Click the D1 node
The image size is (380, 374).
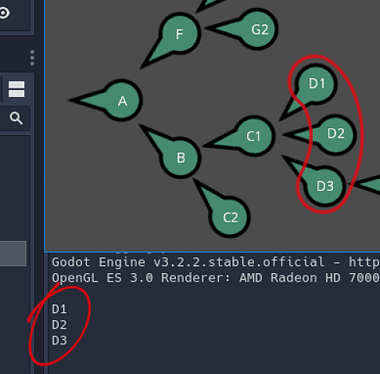coord(316,84)
